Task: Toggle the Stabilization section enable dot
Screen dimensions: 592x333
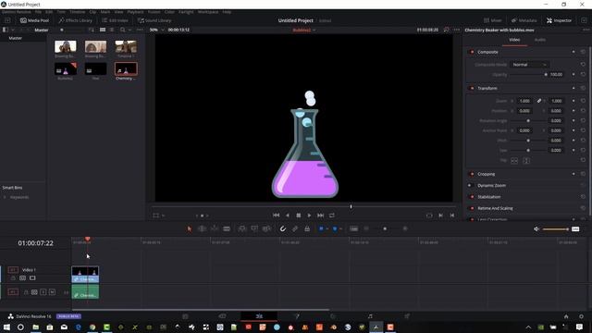Action: (472, 197)
